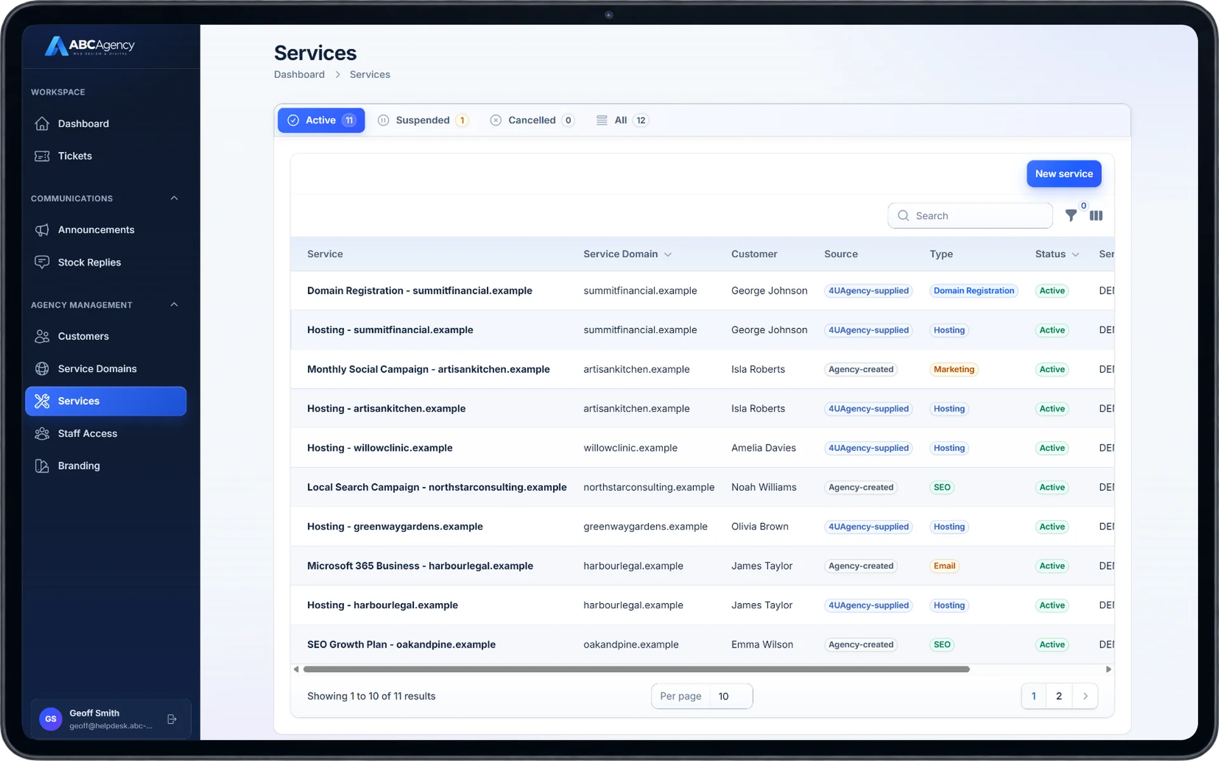Click the Dashboard breadcrumb link

click(299, 74)
